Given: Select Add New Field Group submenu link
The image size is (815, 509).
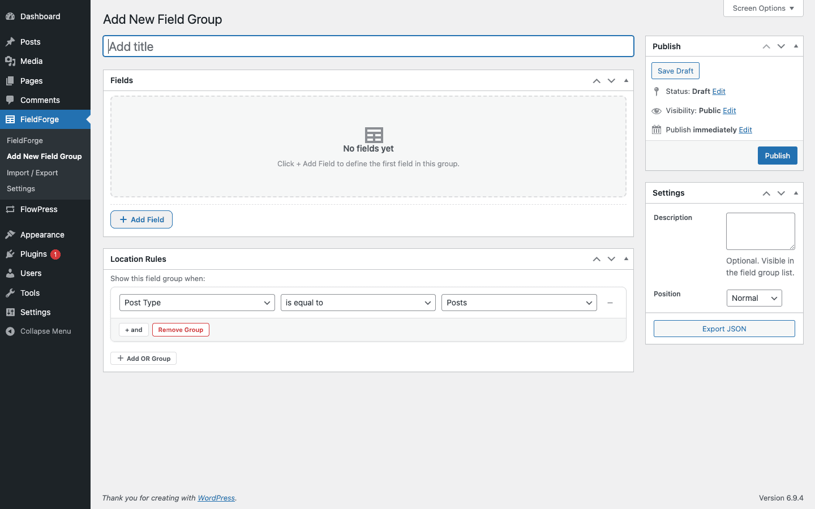Looking at the screenshot, I should 44,156.
